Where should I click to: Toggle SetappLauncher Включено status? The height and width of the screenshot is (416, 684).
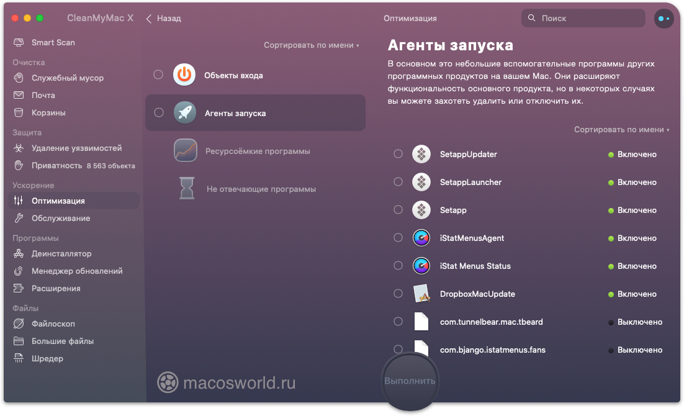(632, 183)
